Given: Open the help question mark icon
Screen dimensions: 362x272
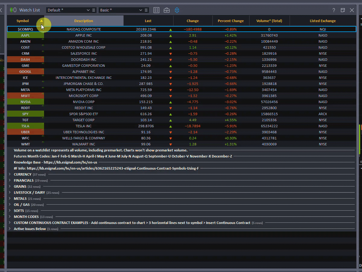Looking at the screenshot, I should [x=334, y=10].
